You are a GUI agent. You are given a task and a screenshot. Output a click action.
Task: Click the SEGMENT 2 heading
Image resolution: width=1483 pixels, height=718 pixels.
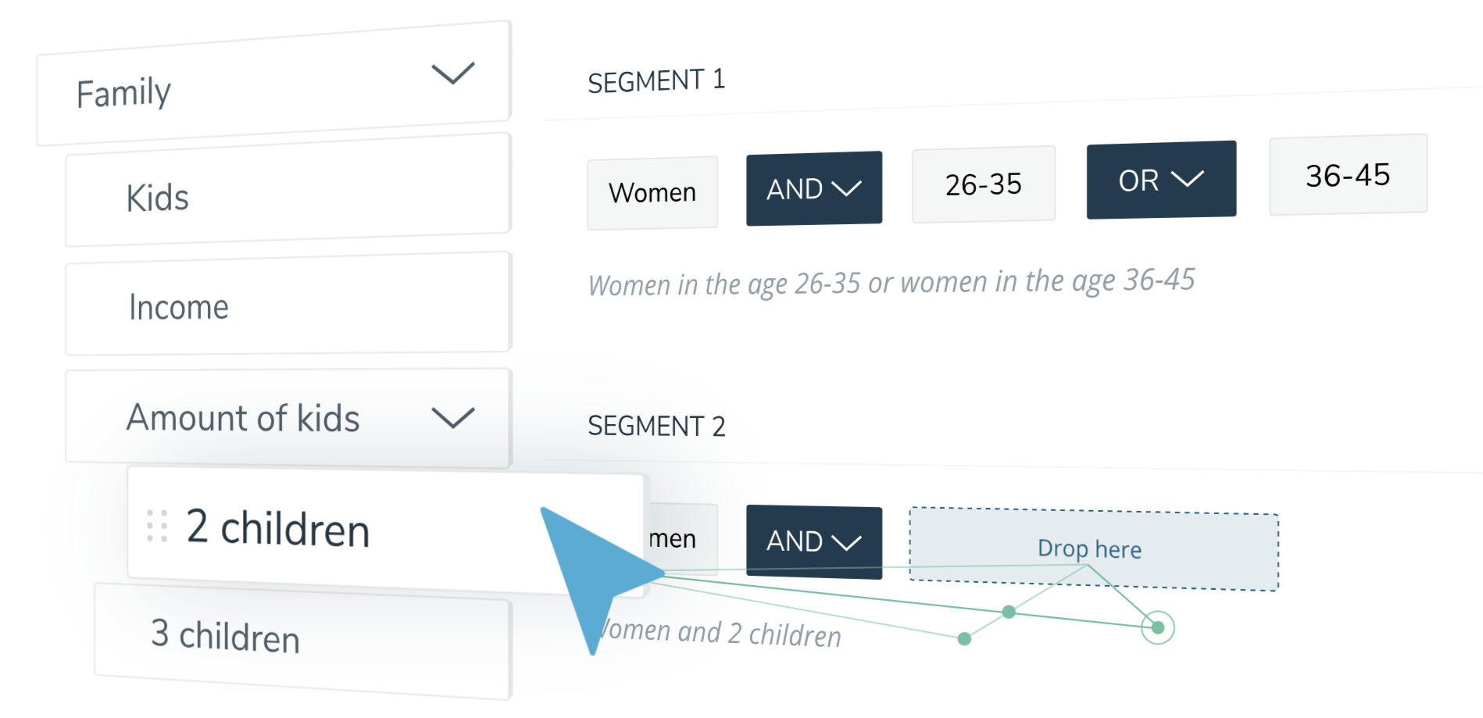tap(656, 427)
